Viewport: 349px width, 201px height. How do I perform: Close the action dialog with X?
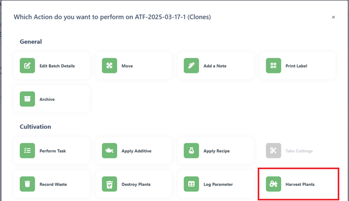(x=333, y=17)
